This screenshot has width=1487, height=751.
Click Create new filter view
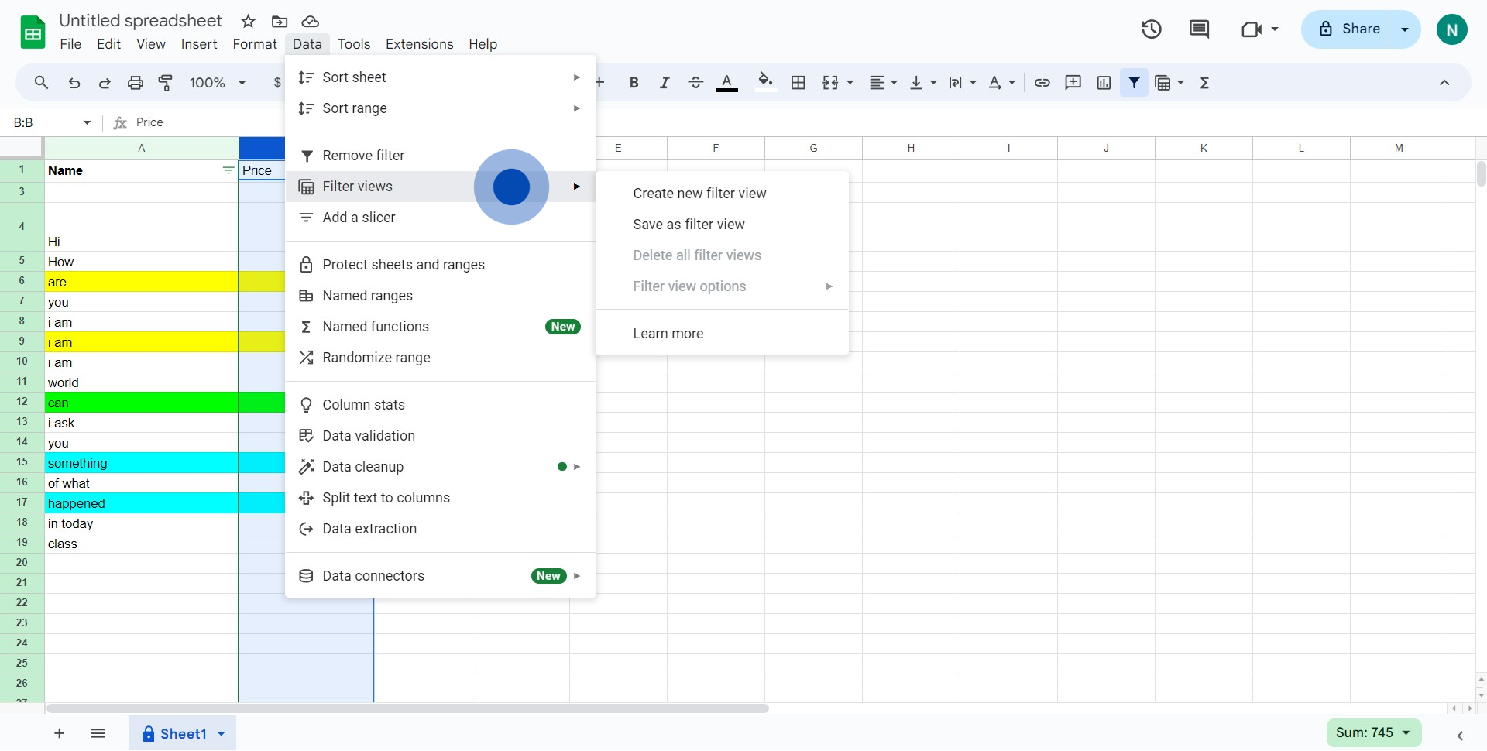(x=722, y=194)
